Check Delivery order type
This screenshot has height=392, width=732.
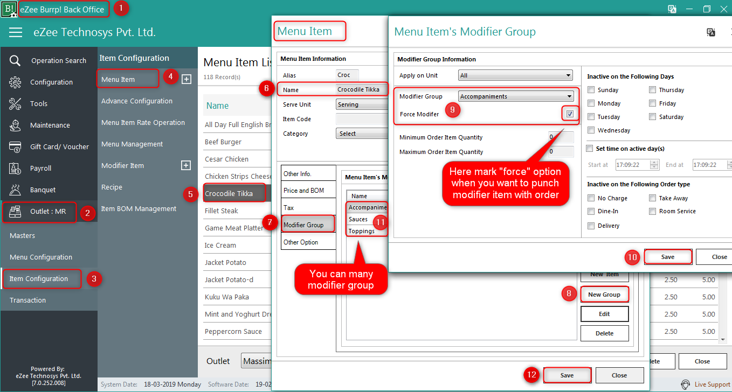(x=591, y=226)
